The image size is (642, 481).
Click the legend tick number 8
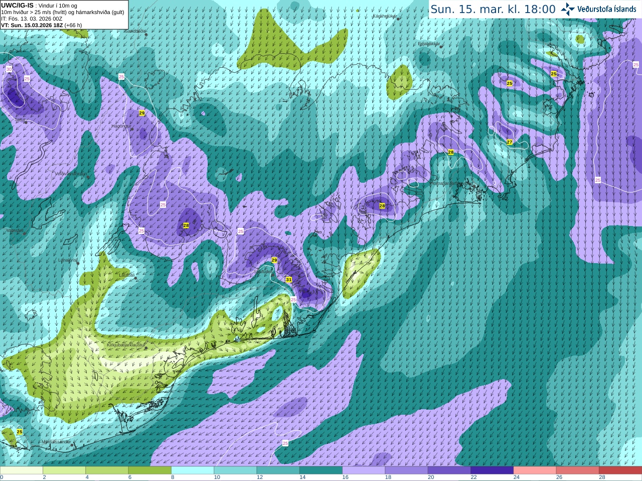(173, 477)
